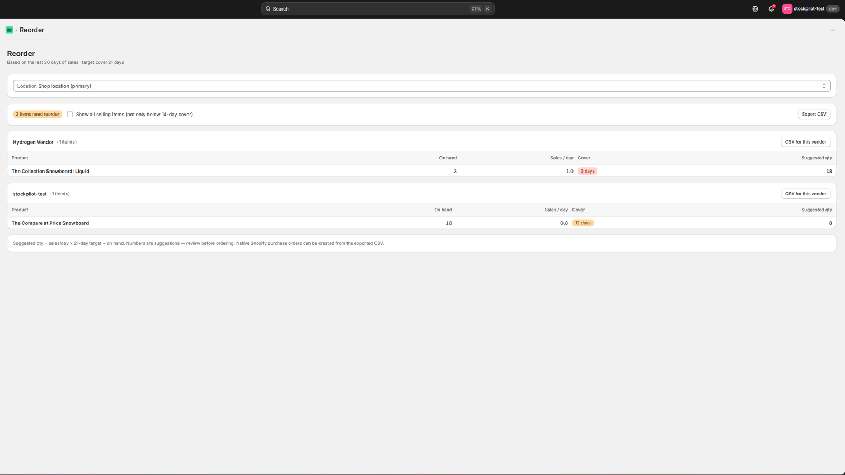Image resolution: width=845 pixels, height=475 pixels.
Task: Open the stockpilot-test store avatar
Action: pos(787,9)
